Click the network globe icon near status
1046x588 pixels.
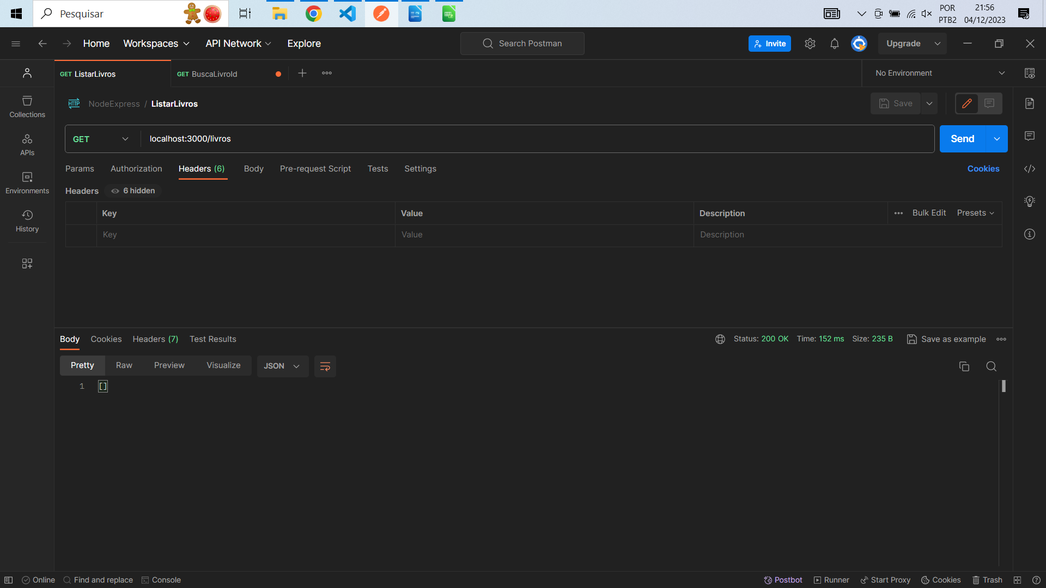coord(720,339)
